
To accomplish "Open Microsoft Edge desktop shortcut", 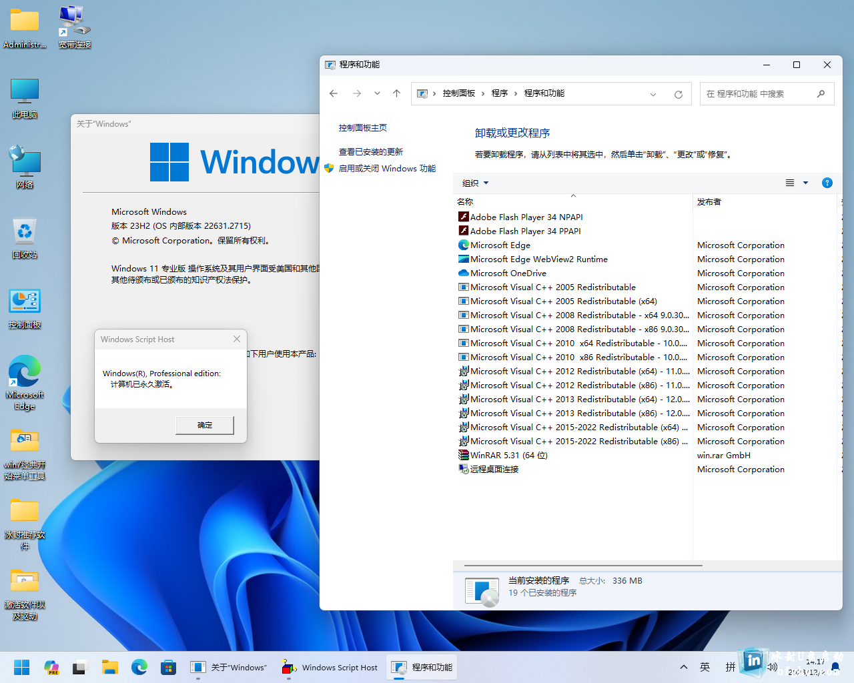I will point(25,383).
